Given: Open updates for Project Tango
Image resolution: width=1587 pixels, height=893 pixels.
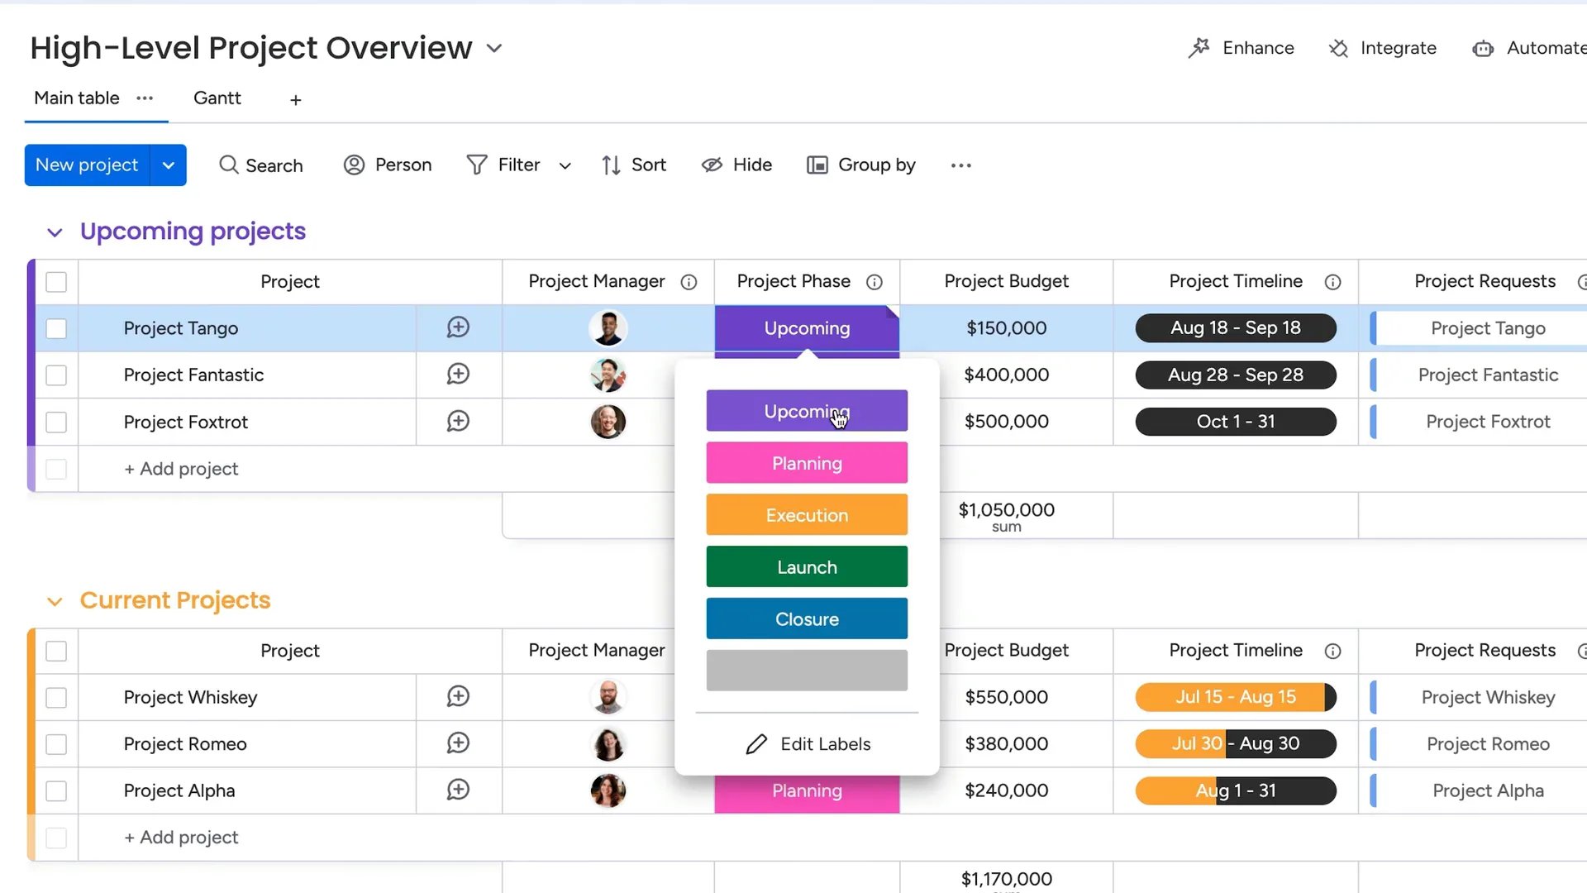Looking at the screenshot, I should [x=458, y=327].
